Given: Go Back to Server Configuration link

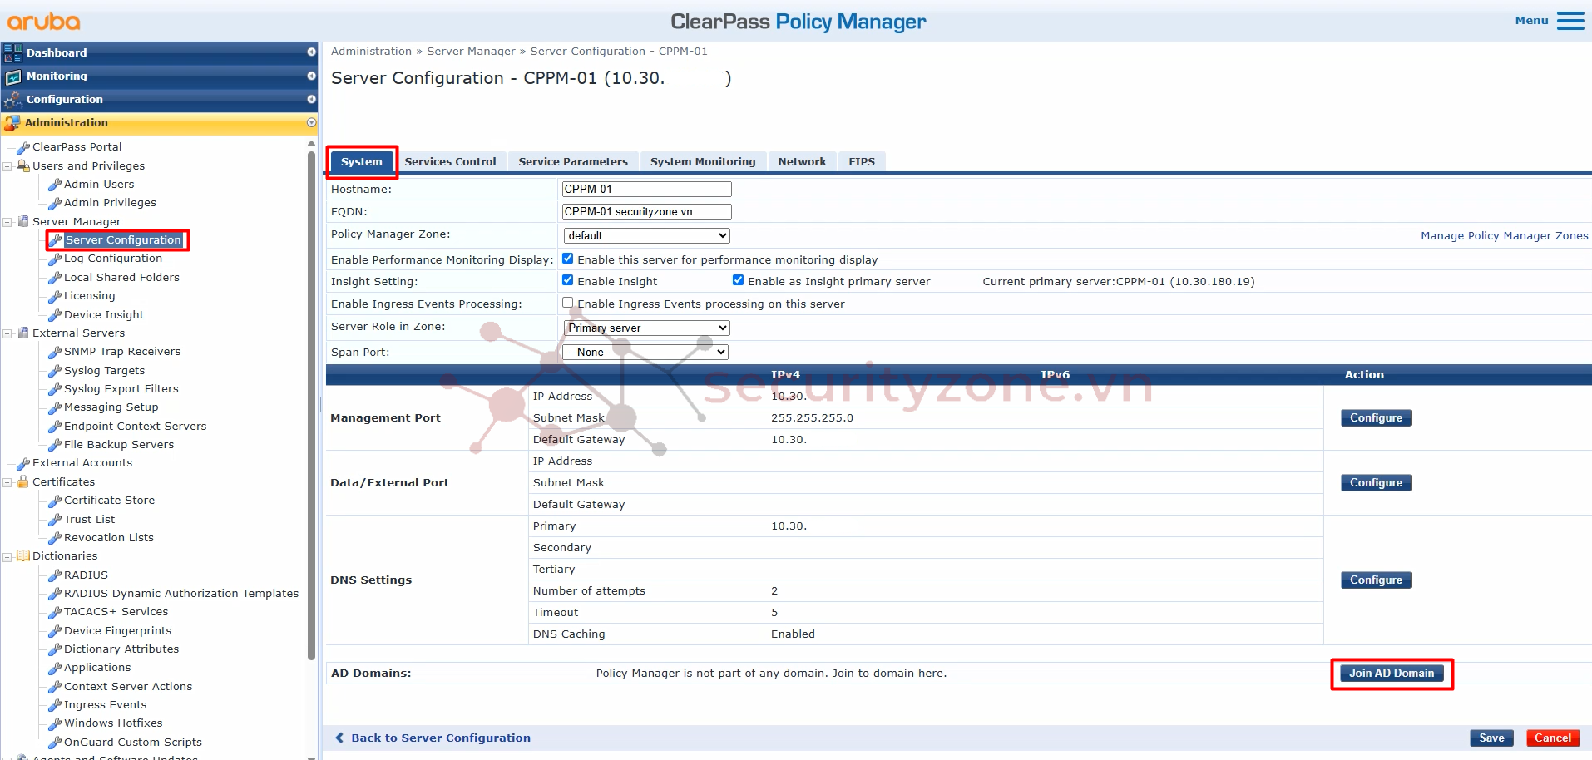Looking at the screenshot, I should [441, 738].
